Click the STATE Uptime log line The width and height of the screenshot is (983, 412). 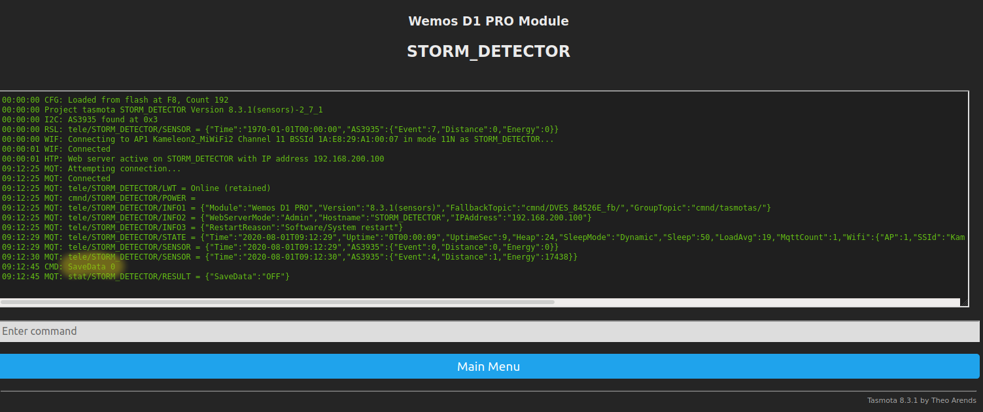(x=483, y=237)
